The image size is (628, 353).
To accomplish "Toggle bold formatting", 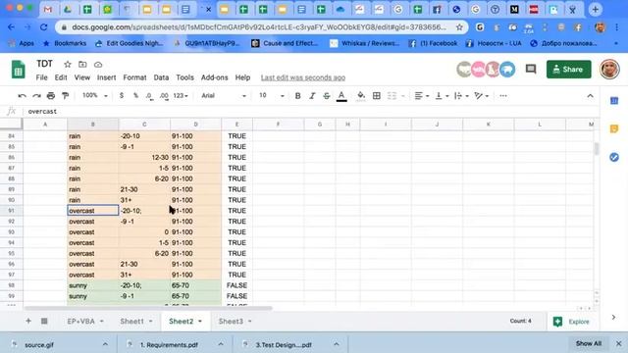I will (297, 96).
